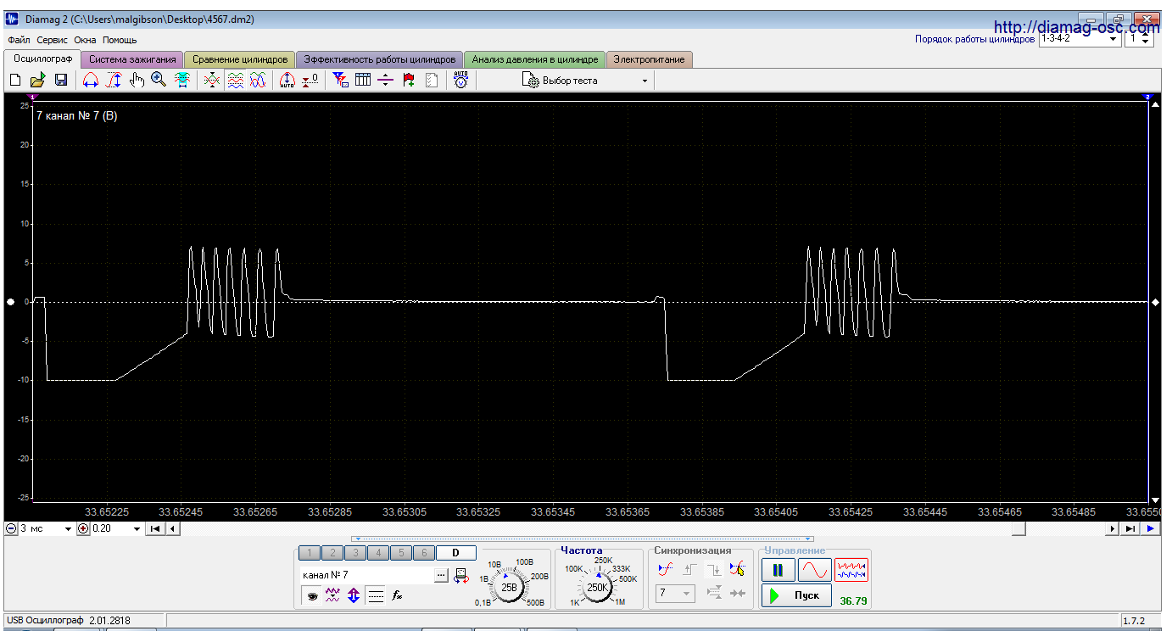Open the 3 мс time scale dropdown
1172x631 pixels.
tap(47, 528)
